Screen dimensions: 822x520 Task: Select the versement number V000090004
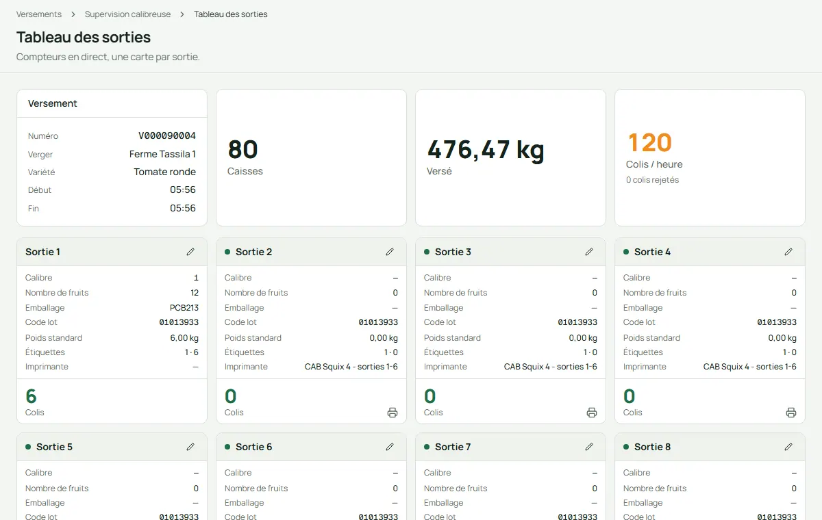167,135
